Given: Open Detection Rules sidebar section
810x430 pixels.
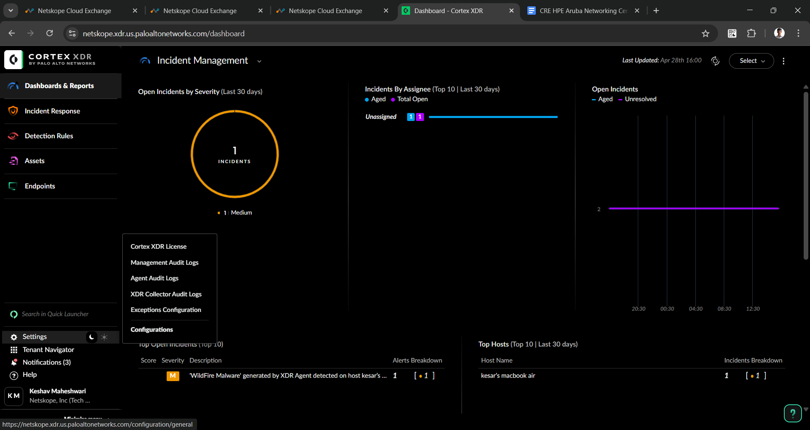Looking at the screenshot, I should 61,136.
